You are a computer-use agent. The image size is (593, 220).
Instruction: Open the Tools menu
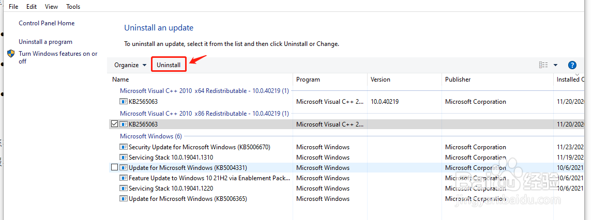(73, 6)
